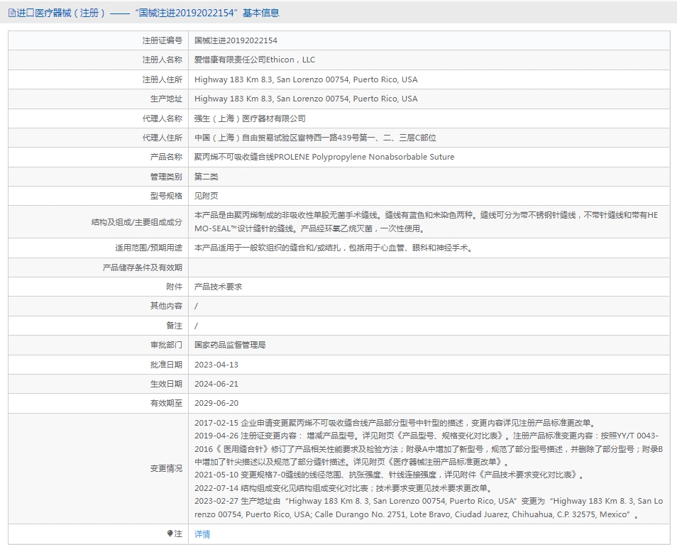Click the effective date 2024-06-21
The width and height of the screenshot is (677, 547).
point(216,383)
